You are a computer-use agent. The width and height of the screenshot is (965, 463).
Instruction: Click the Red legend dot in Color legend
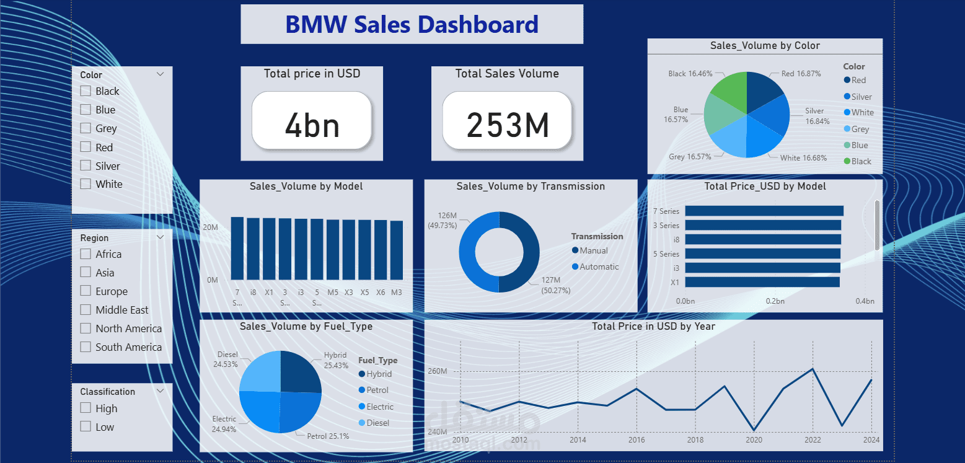(847, 80)
